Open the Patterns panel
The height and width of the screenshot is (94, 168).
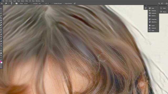153,16
